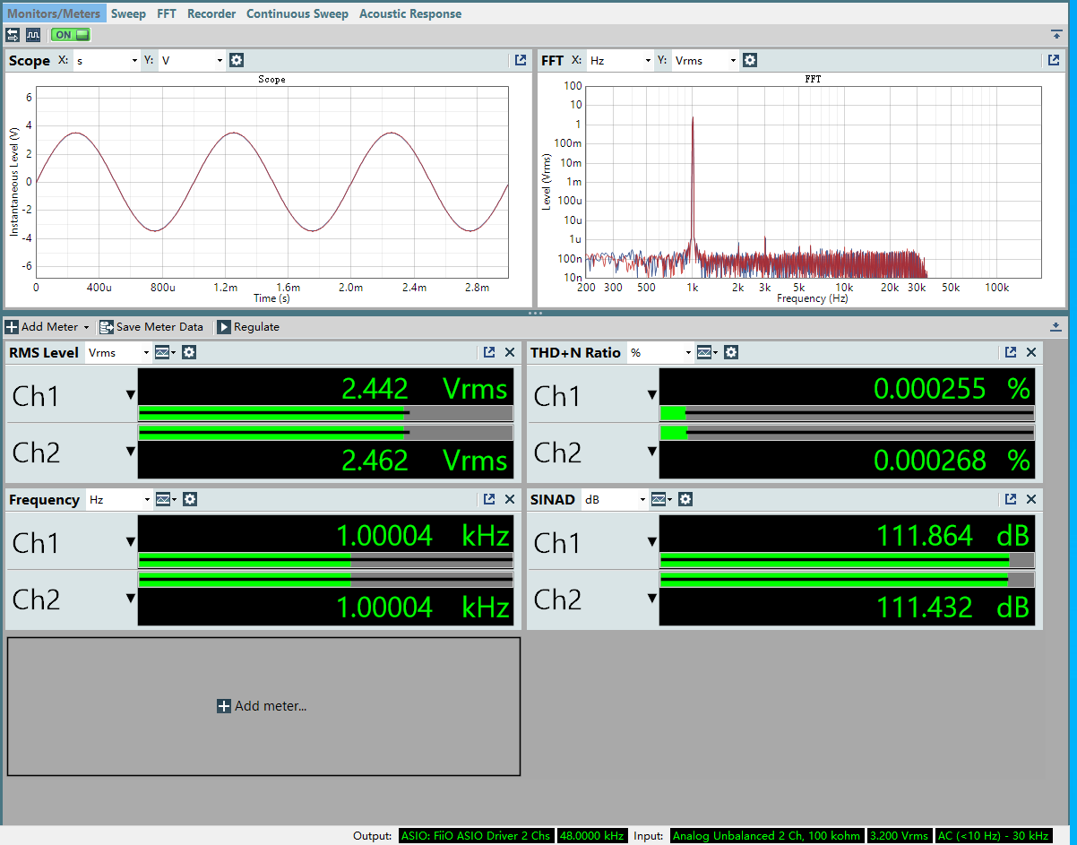Select the Continuous Sweep tab
This screenshot has height=845, width=1077.
[297, 13]
